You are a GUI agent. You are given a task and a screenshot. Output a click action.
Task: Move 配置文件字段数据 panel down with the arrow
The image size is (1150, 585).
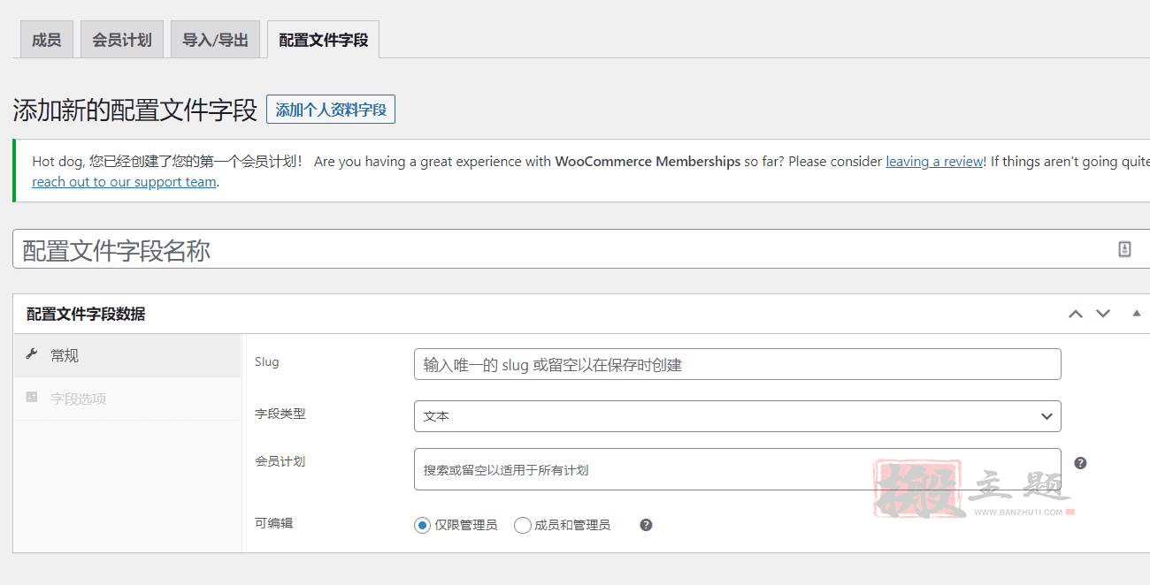point(1103,314)
